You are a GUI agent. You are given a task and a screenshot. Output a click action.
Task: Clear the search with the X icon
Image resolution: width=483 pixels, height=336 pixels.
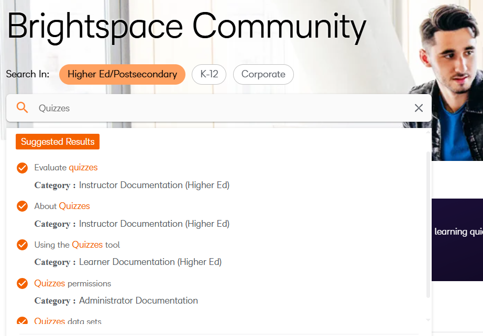pyautogui.click(x=419, y=108)
